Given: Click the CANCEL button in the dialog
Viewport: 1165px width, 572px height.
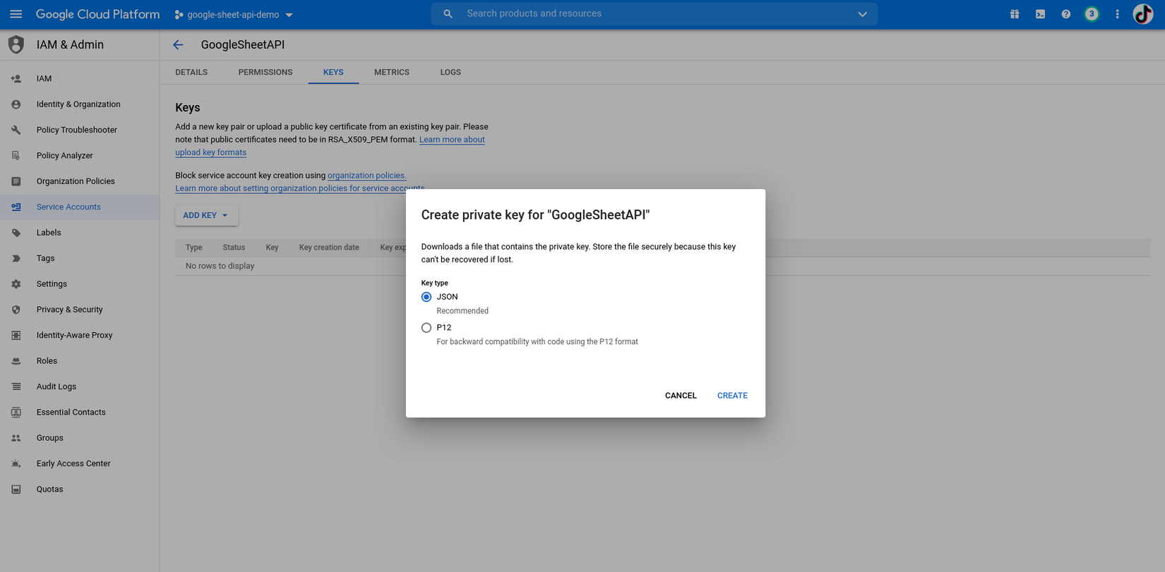Looking at the screenshot, I should coord(681,396).
